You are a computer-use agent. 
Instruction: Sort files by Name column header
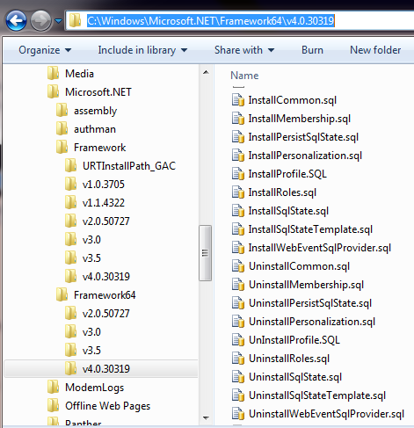point(244,76)
